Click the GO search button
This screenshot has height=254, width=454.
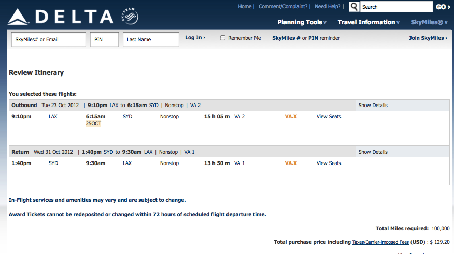coord(443,7)
